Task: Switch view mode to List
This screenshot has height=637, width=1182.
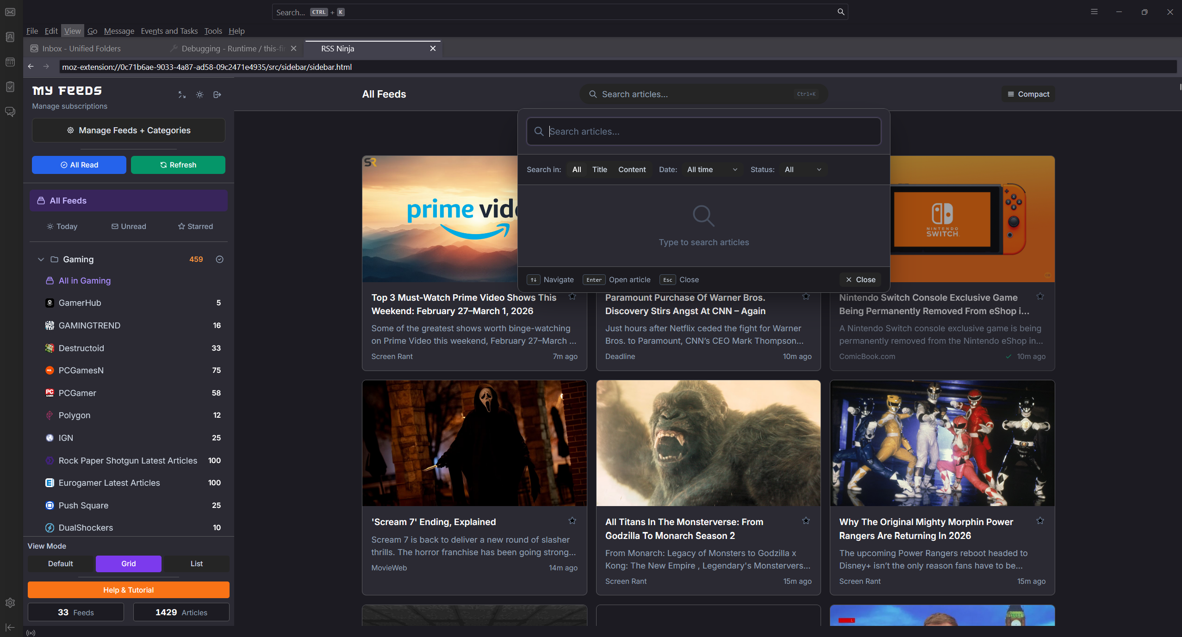Action: point(196,563)
